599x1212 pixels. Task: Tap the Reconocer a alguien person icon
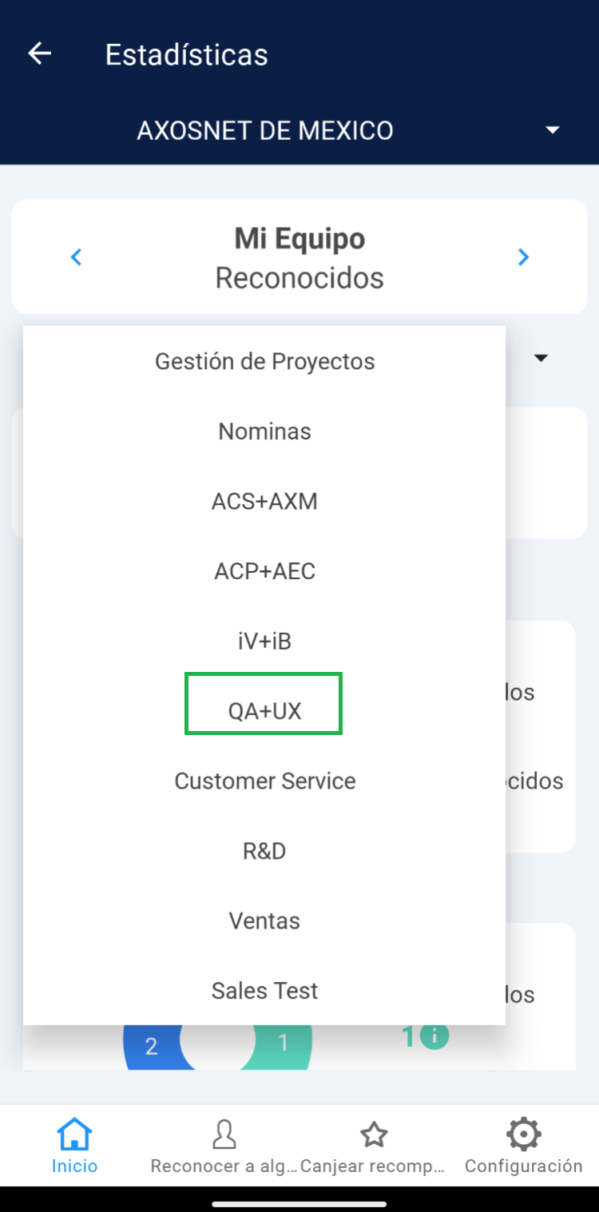224,1135
